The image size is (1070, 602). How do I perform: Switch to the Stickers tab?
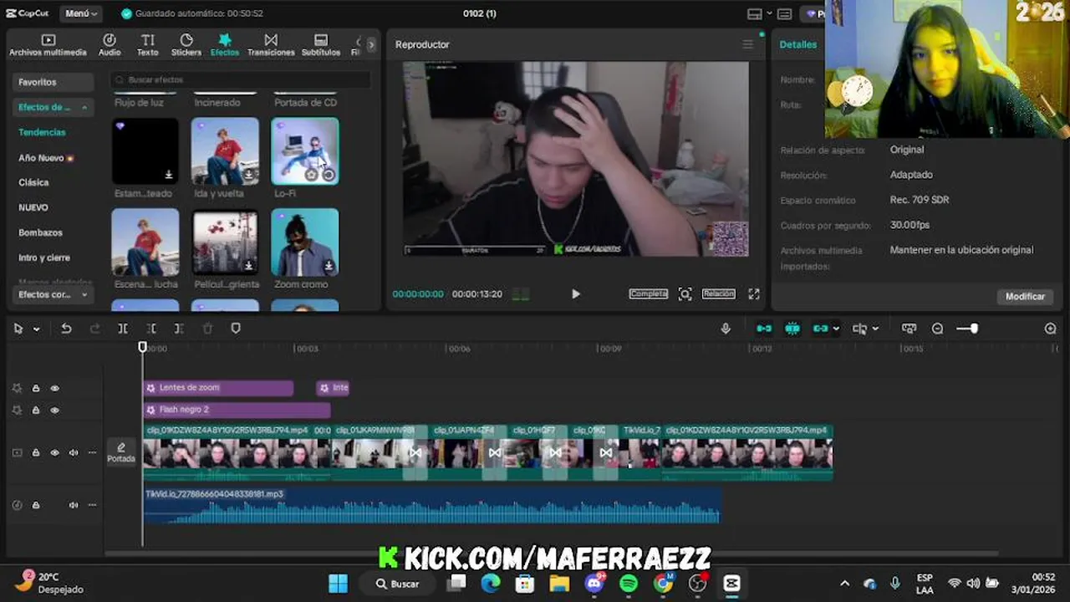pos(186,45)
